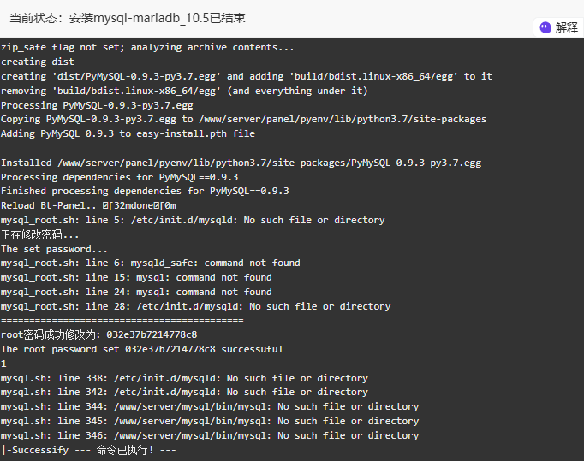Click the equals-sign separator line
The image size is (584, 461).
[x=122, y=321]
